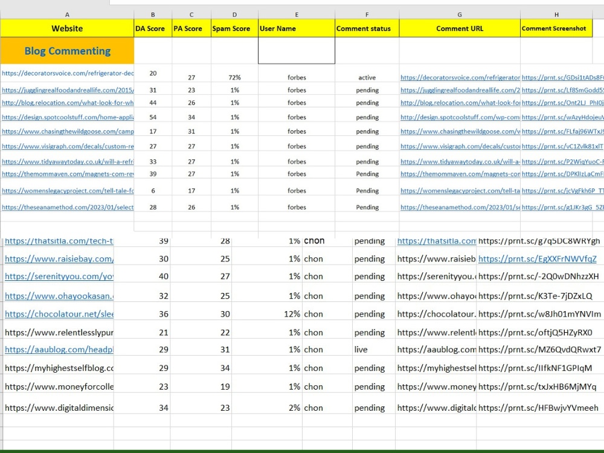Click the DA Score header cell

[x=153, y=28]
